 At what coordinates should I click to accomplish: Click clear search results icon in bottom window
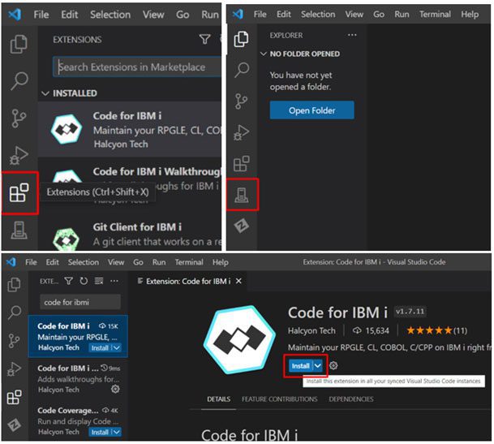[99, 281]
